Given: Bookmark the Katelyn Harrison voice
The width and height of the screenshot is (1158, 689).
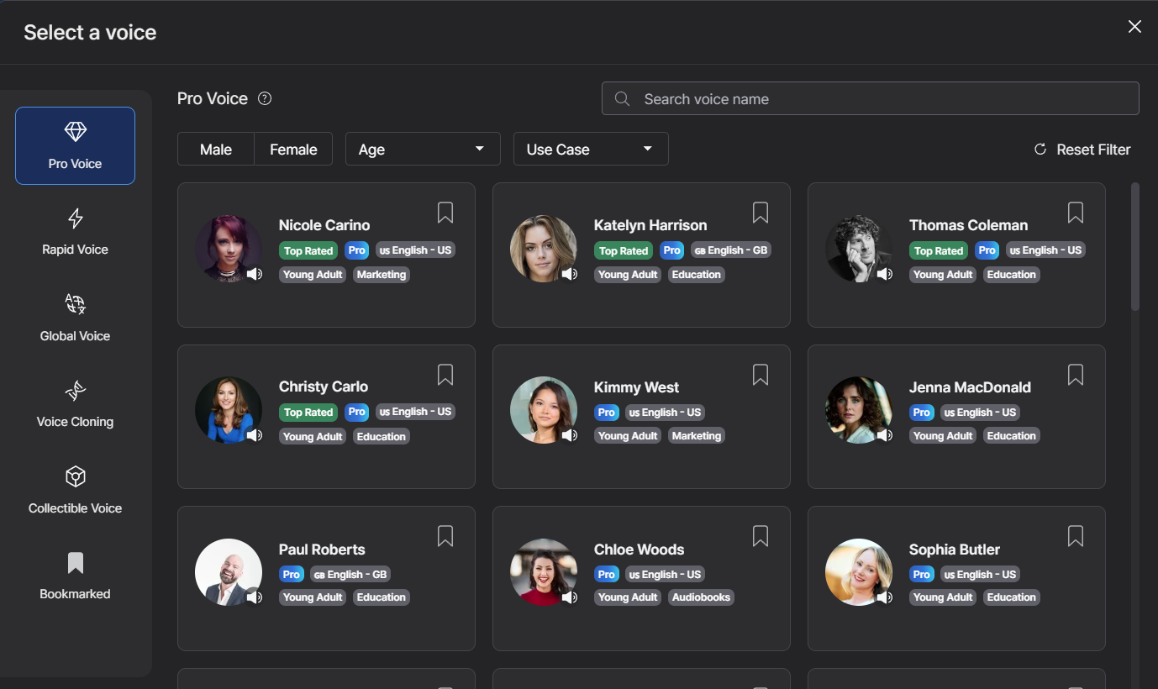Looking at the screenshot, I should (761, 213).
